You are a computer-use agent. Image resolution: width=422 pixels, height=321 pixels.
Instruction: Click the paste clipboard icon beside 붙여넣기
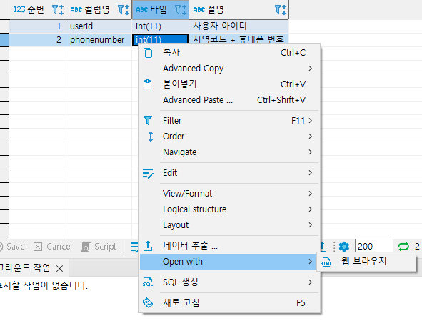(148, 84)
